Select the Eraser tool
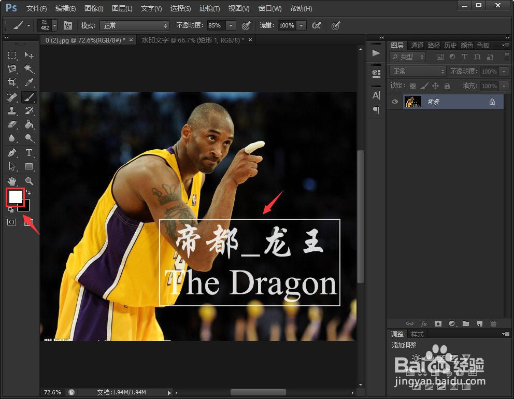 12,124
